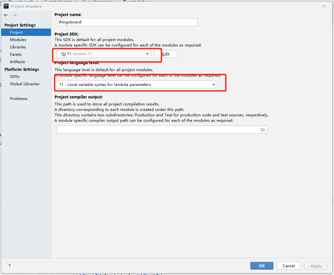Close the Project Structure dialog

coord(324,6)
